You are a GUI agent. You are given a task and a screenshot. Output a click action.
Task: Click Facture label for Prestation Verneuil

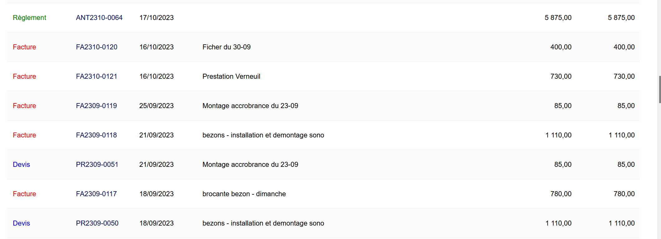(24, 77)
